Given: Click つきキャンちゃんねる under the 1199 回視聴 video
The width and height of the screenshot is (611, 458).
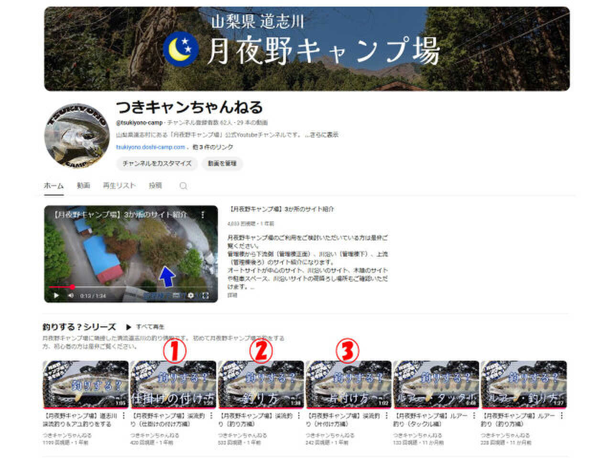Looking at the screenshot, I should coord(67,435).
